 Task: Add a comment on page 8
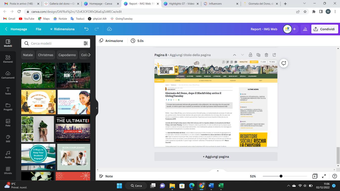[284, 63]
